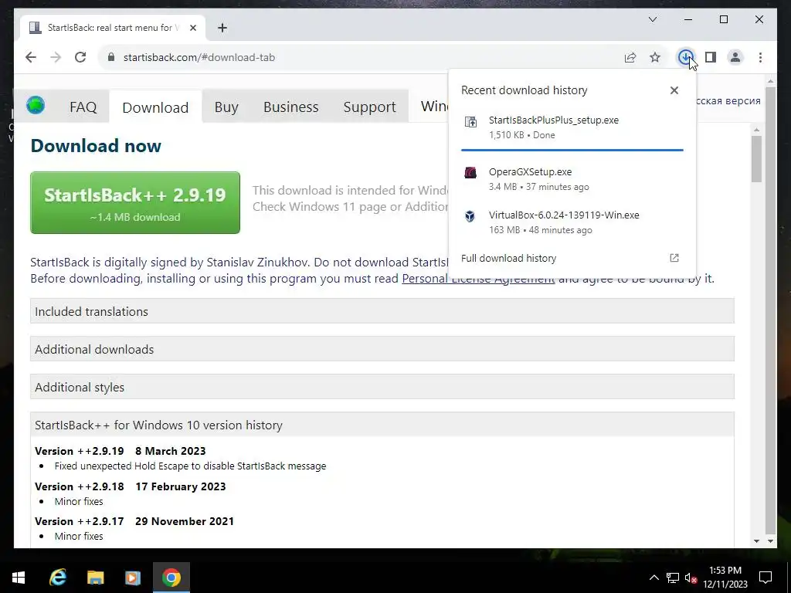Screen dimensions: 791x593
Task: Open StartIsBackPlusPlus_setup.exe download
Action: (x=572, y=127)
